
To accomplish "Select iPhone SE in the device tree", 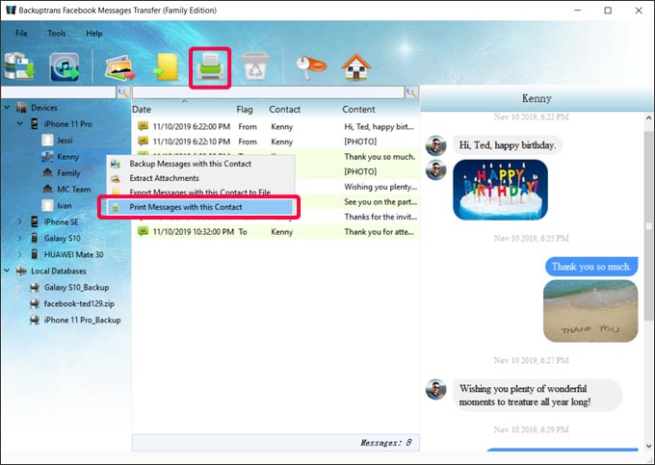I will 61,221.
